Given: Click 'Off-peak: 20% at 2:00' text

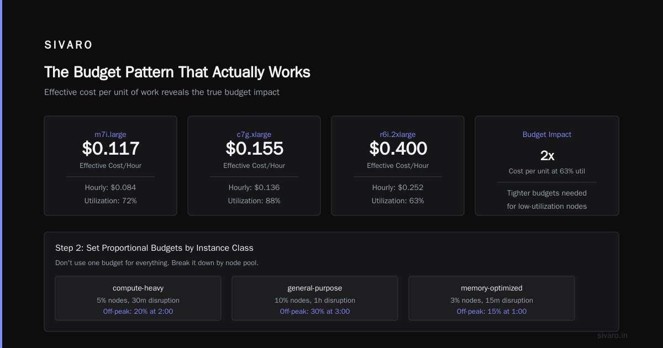Looking at the screenshot, I should [x=138, y=312].
